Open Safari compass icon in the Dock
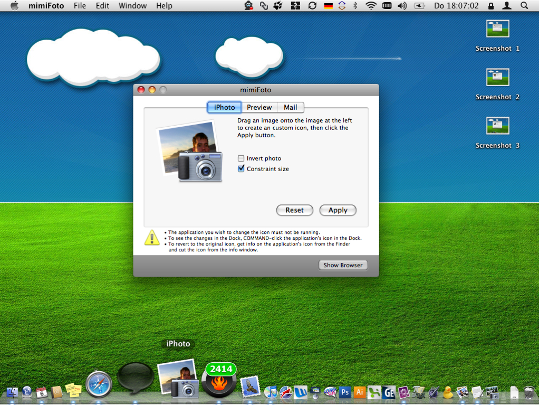The height and width of the screenshot is (405, 539). click(99, 384)
